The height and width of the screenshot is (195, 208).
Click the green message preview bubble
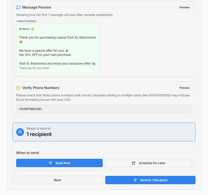click(58, 49)
